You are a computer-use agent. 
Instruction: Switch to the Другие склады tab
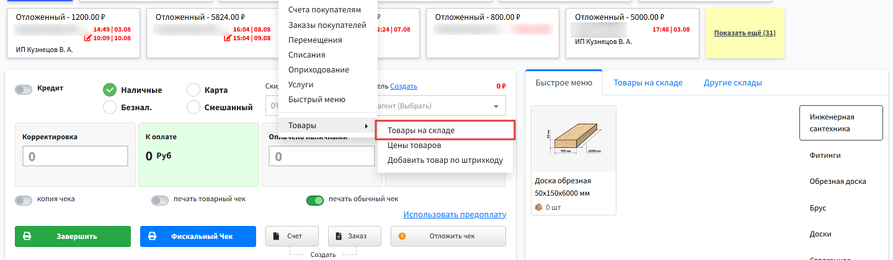pyautogui.click(x=732, y=82)
